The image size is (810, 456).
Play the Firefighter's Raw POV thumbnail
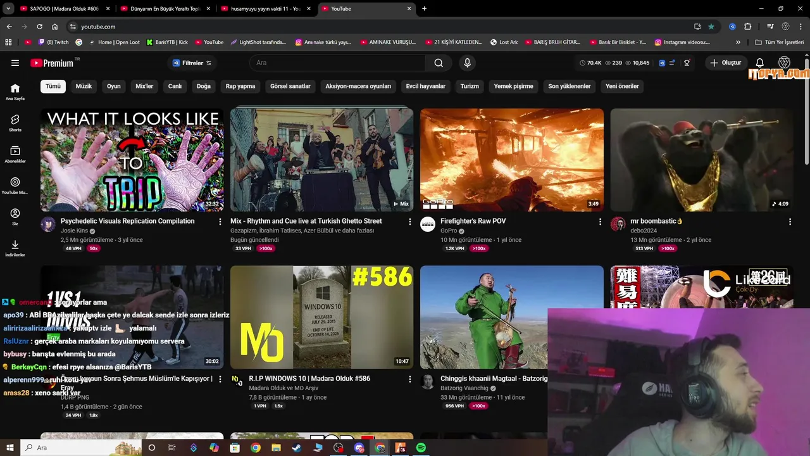click(512, 160)
